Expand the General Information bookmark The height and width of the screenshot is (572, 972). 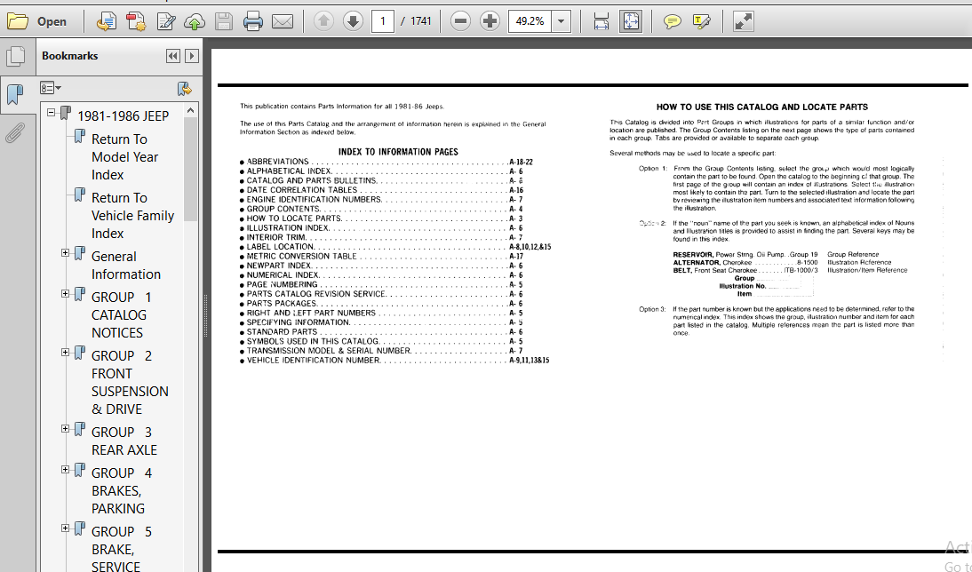(65, 252)
